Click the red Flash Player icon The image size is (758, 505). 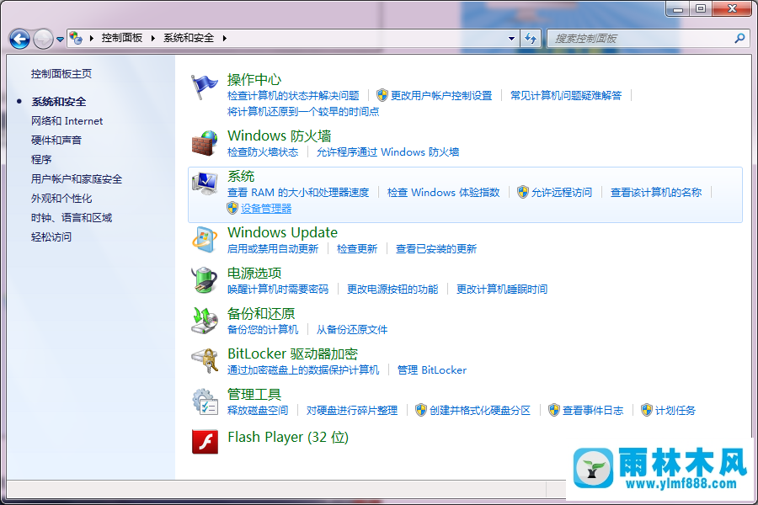[x=205, y=442]
